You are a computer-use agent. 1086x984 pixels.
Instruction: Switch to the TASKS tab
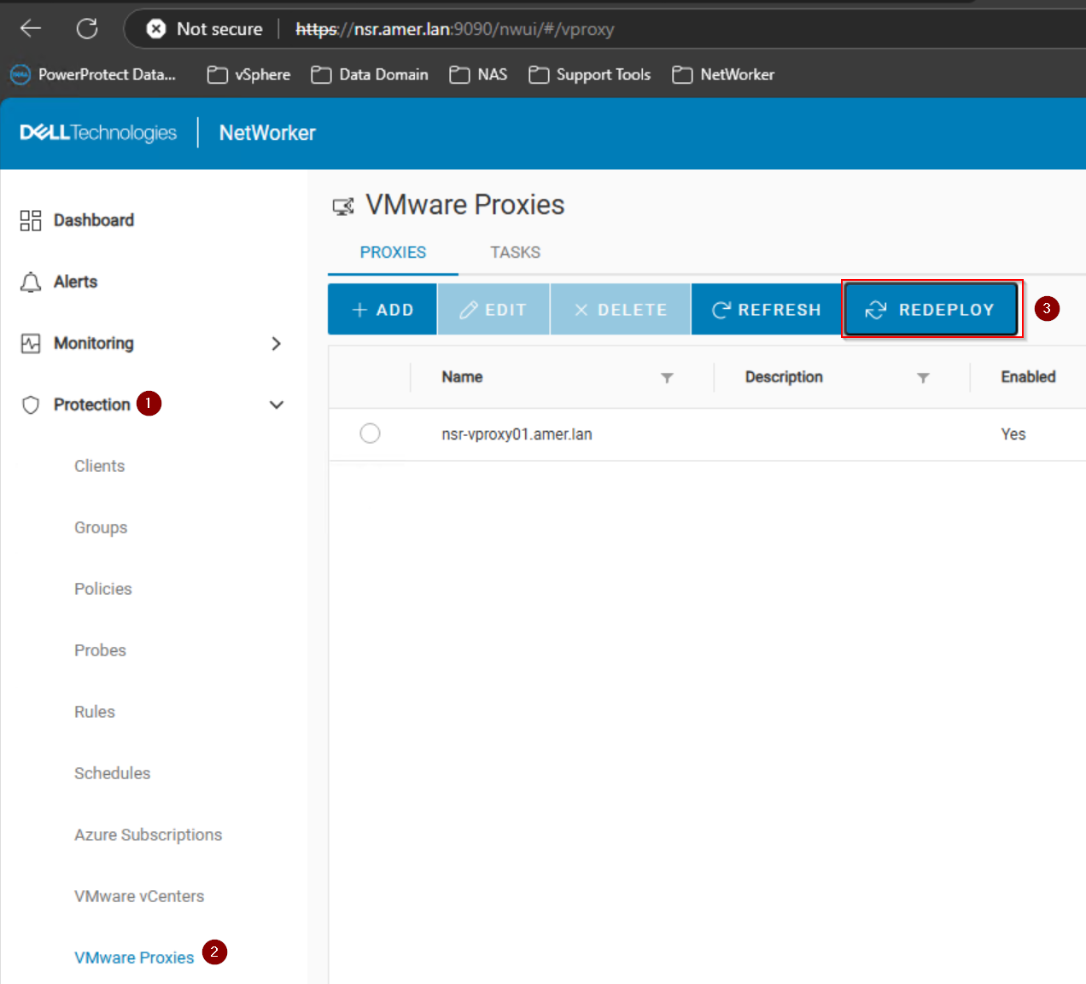pyautogui.click(x=515, y=253)
